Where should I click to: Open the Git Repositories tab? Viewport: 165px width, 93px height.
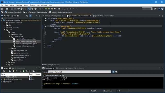[x=19, y=68]
